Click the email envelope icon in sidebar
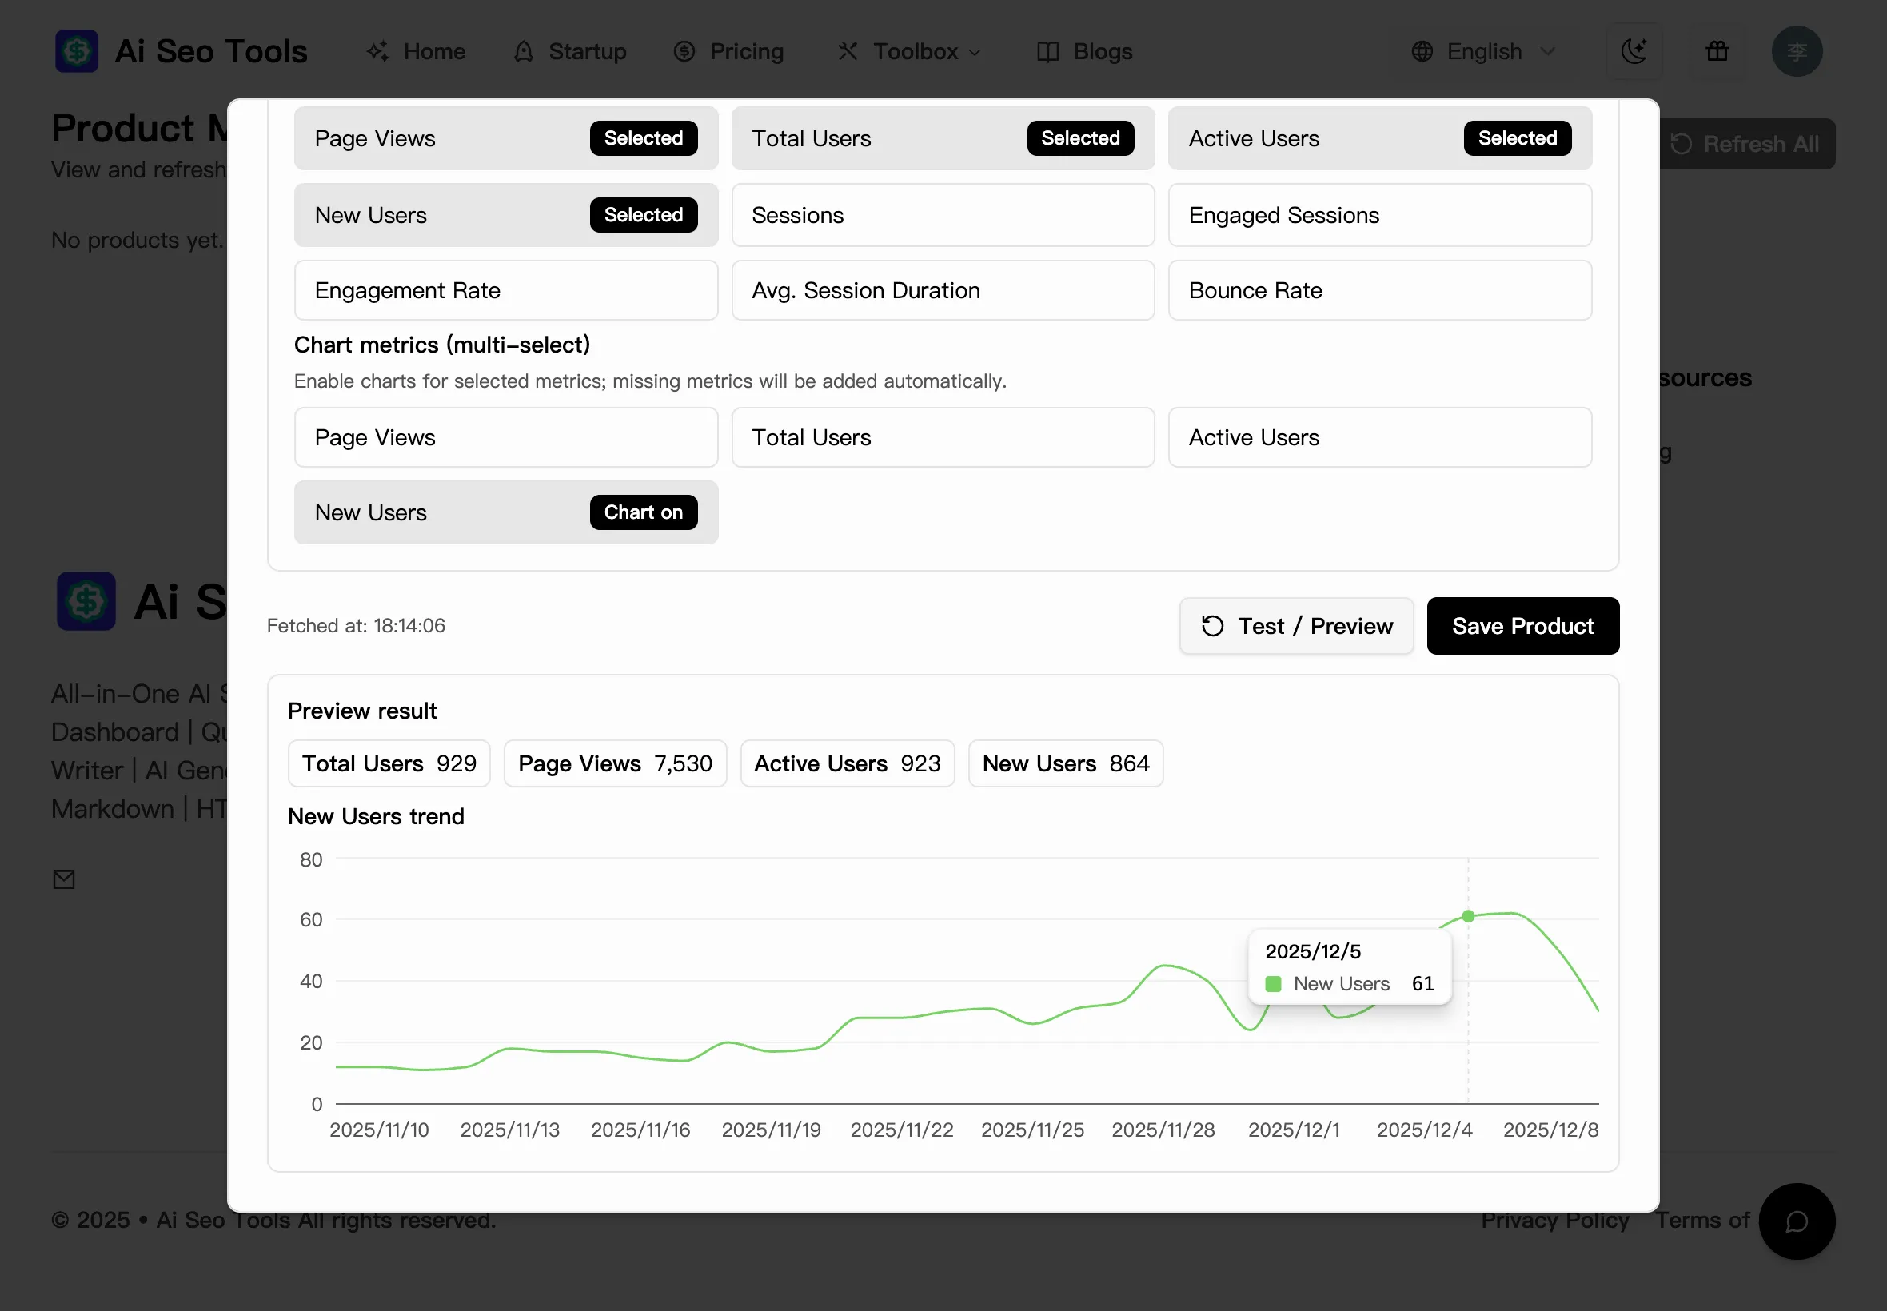 (64, 878)
